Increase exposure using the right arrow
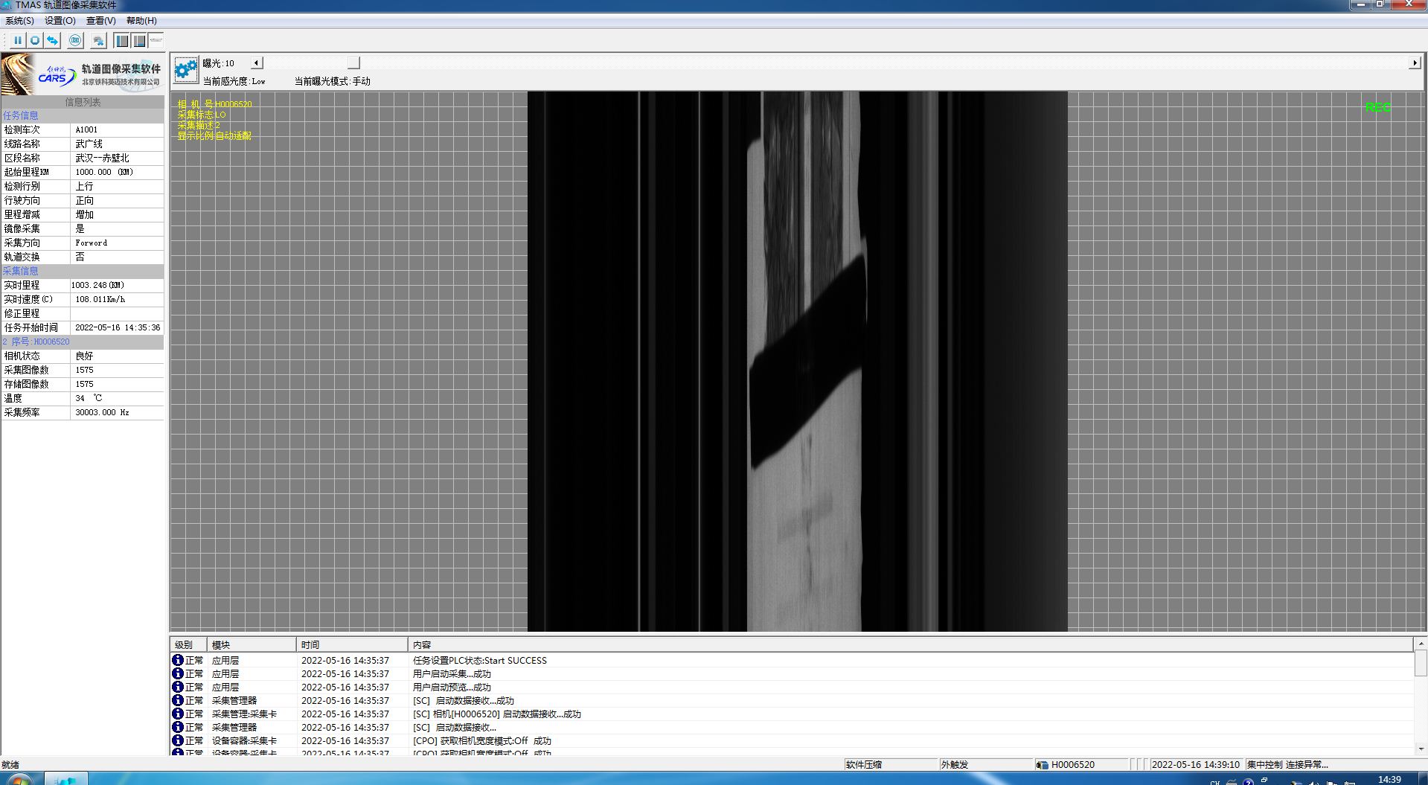The height and width of the screenshot is (785, 1428). [x=1415, y=63]
